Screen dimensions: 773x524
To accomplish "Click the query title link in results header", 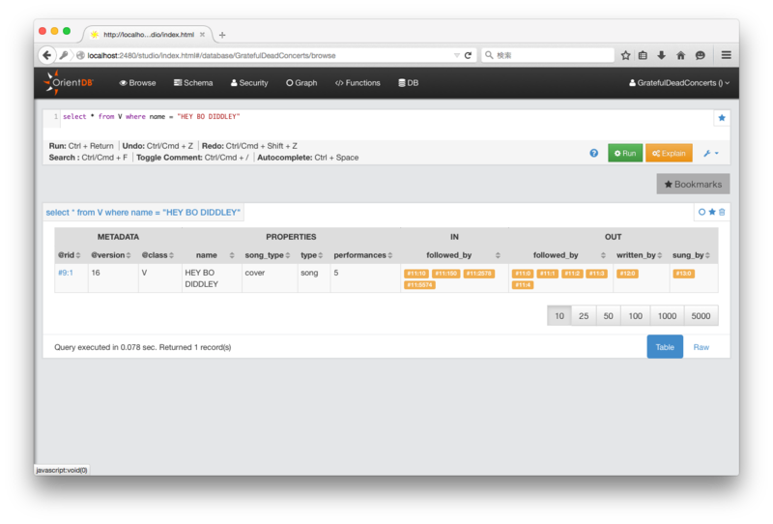I will point(143,212).
